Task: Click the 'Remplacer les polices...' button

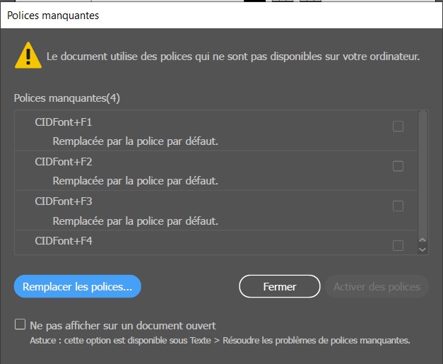Action: pyautogui.click(x=78, y=286)
